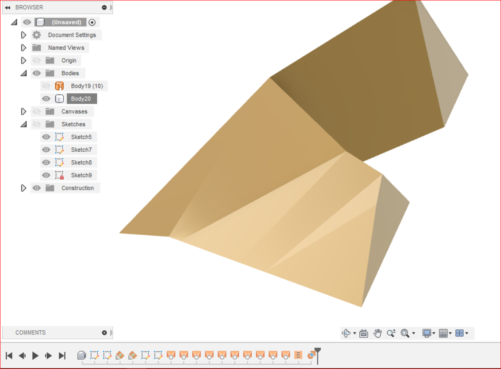
Task: Expand the Named Views folder
Action: 23,48
